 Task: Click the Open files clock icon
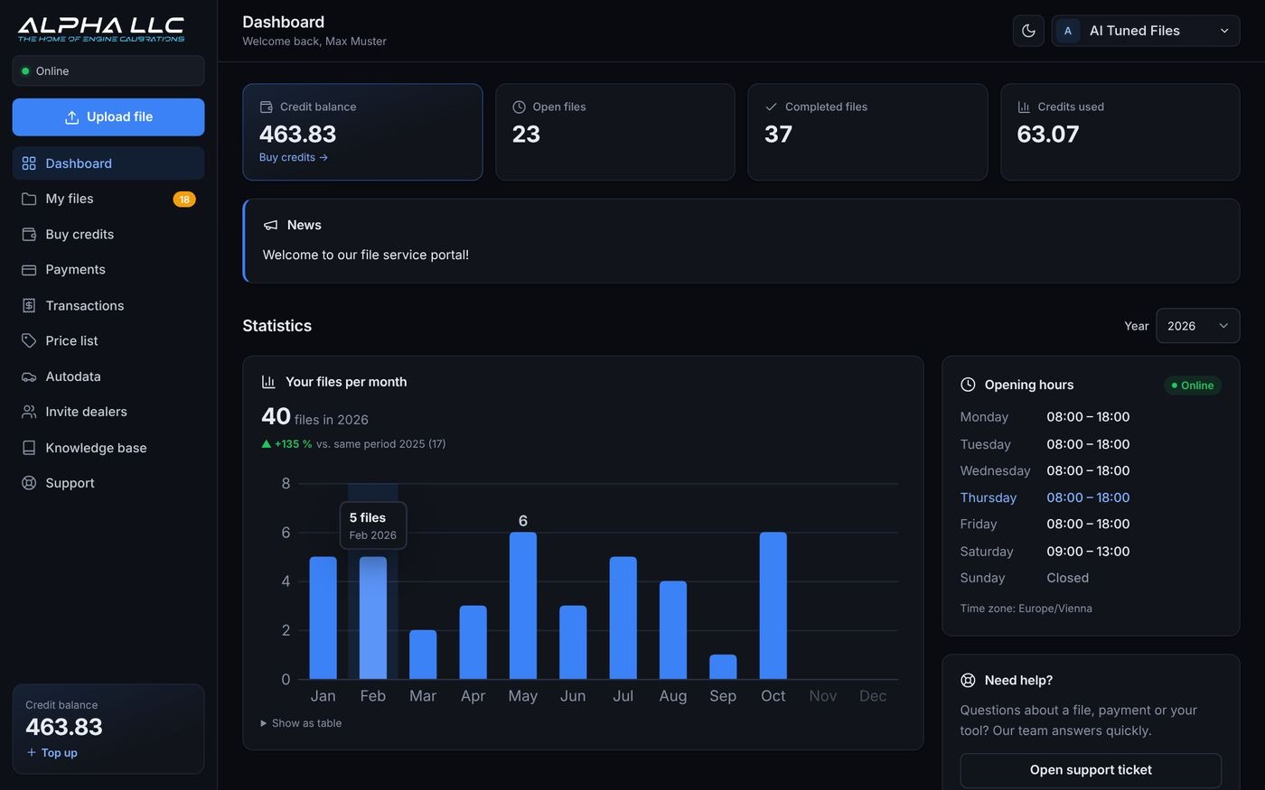coord(520,107)
